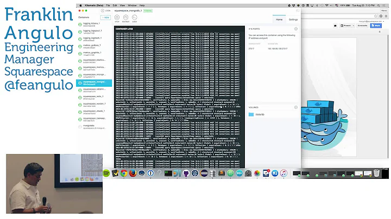The image size is (391, 219).
Task: Open the Help menu
Action: tap(142, 5)
